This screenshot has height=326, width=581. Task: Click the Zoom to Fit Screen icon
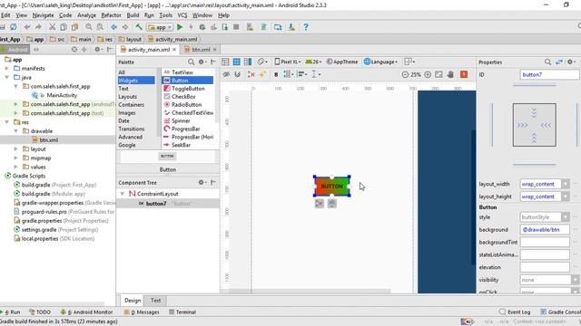438,74
